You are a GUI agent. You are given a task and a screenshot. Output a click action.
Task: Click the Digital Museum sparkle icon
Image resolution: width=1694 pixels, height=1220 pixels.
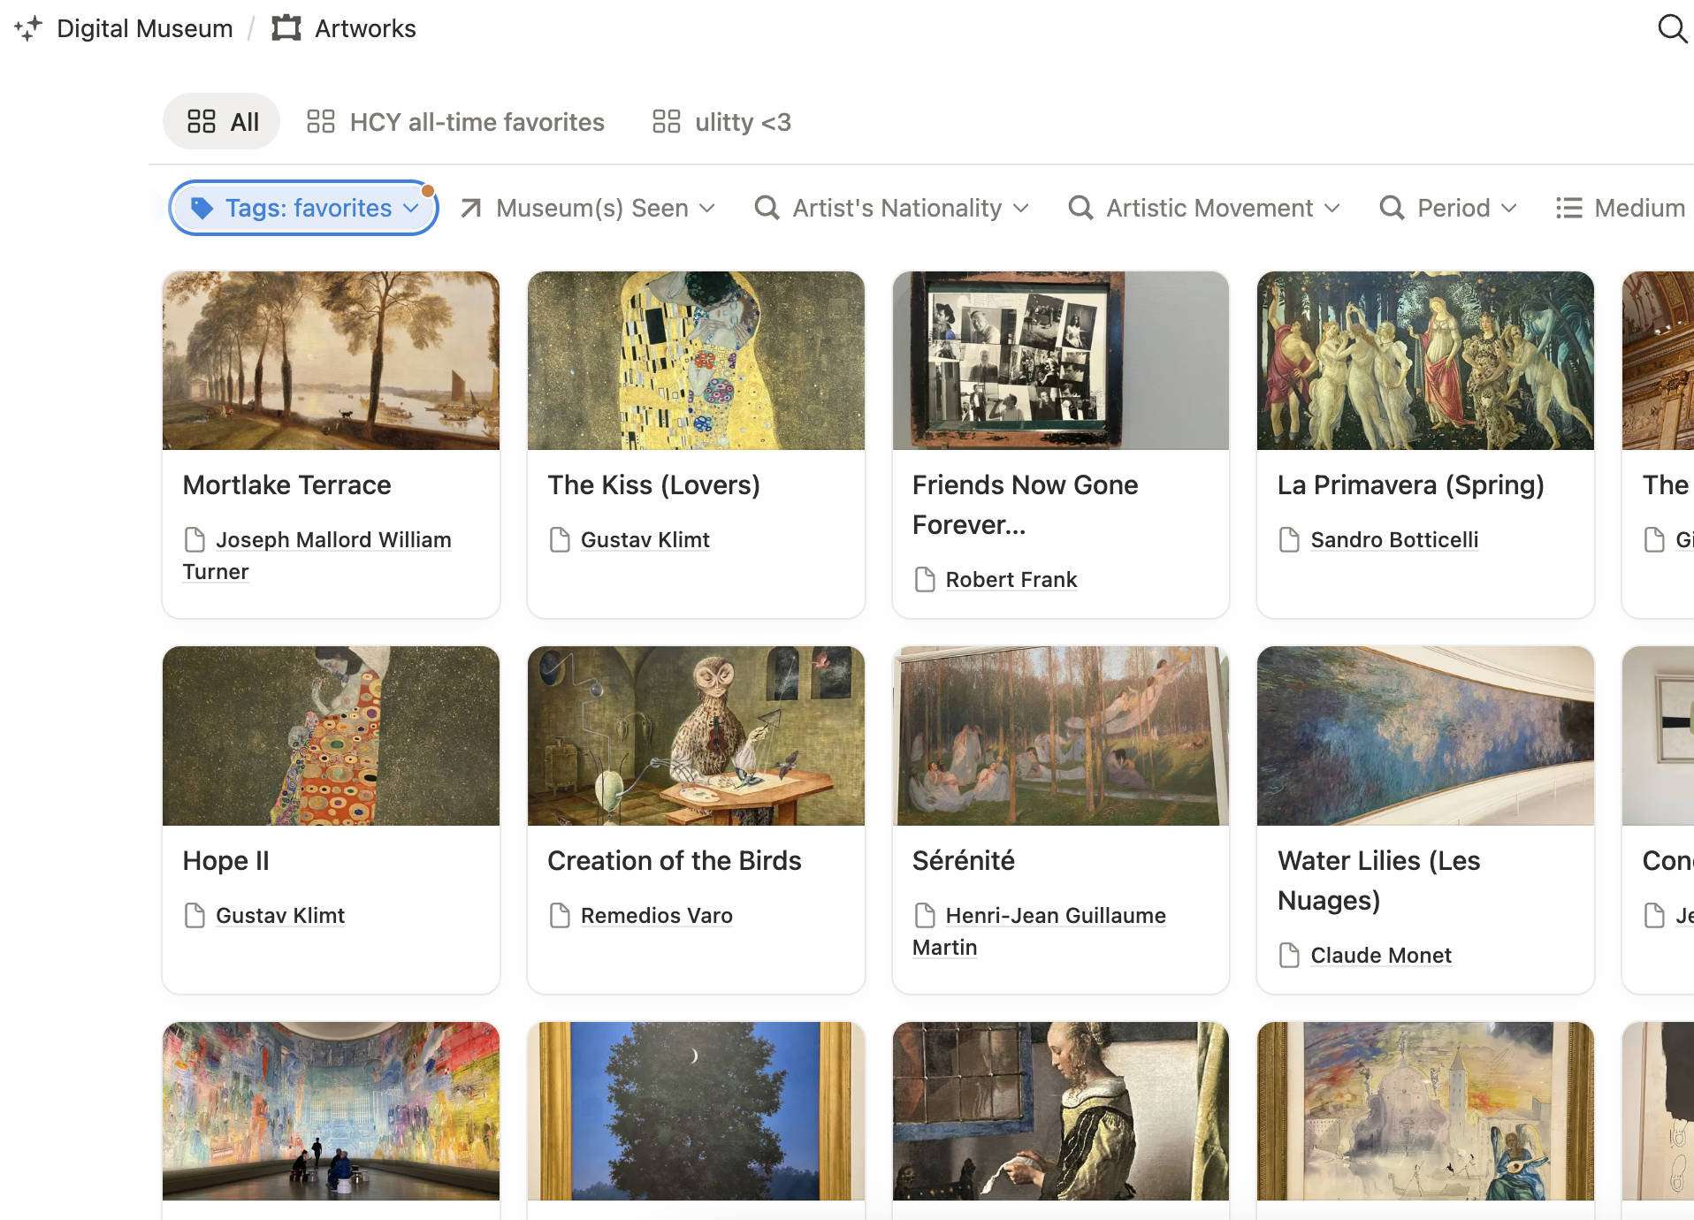28,28
